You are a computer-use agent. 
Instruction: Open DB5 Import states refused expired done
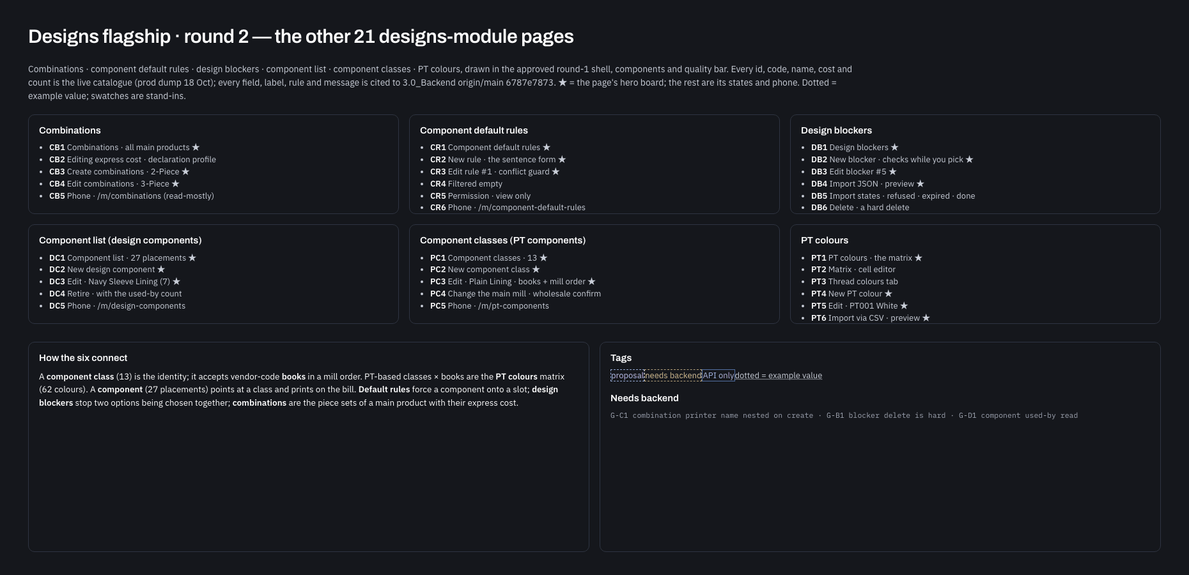pyautogui.click(x=893, y=196)
